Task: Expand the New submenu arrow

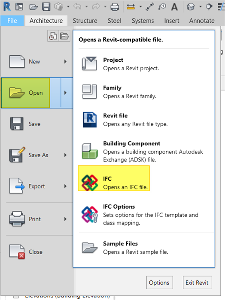Action: [x=65, y=62]
